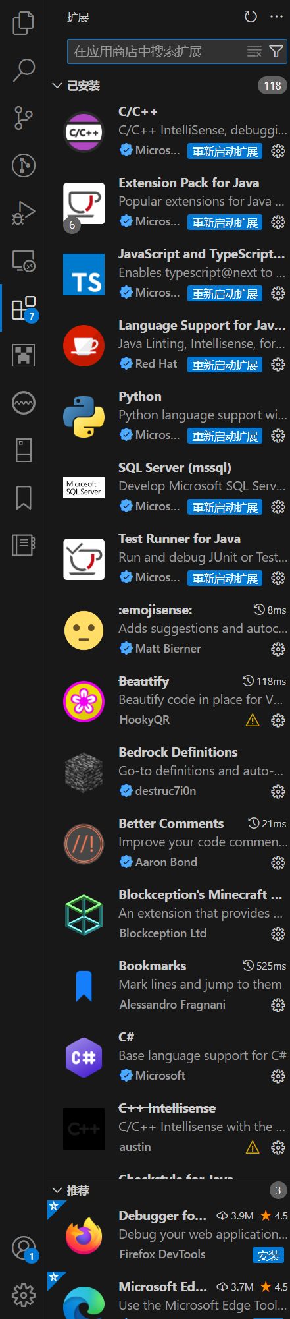This screenshot has width=290, height=1319.
Task: Click 重新启动扩展 for Language Support for Java
Action: click(225, 365)
